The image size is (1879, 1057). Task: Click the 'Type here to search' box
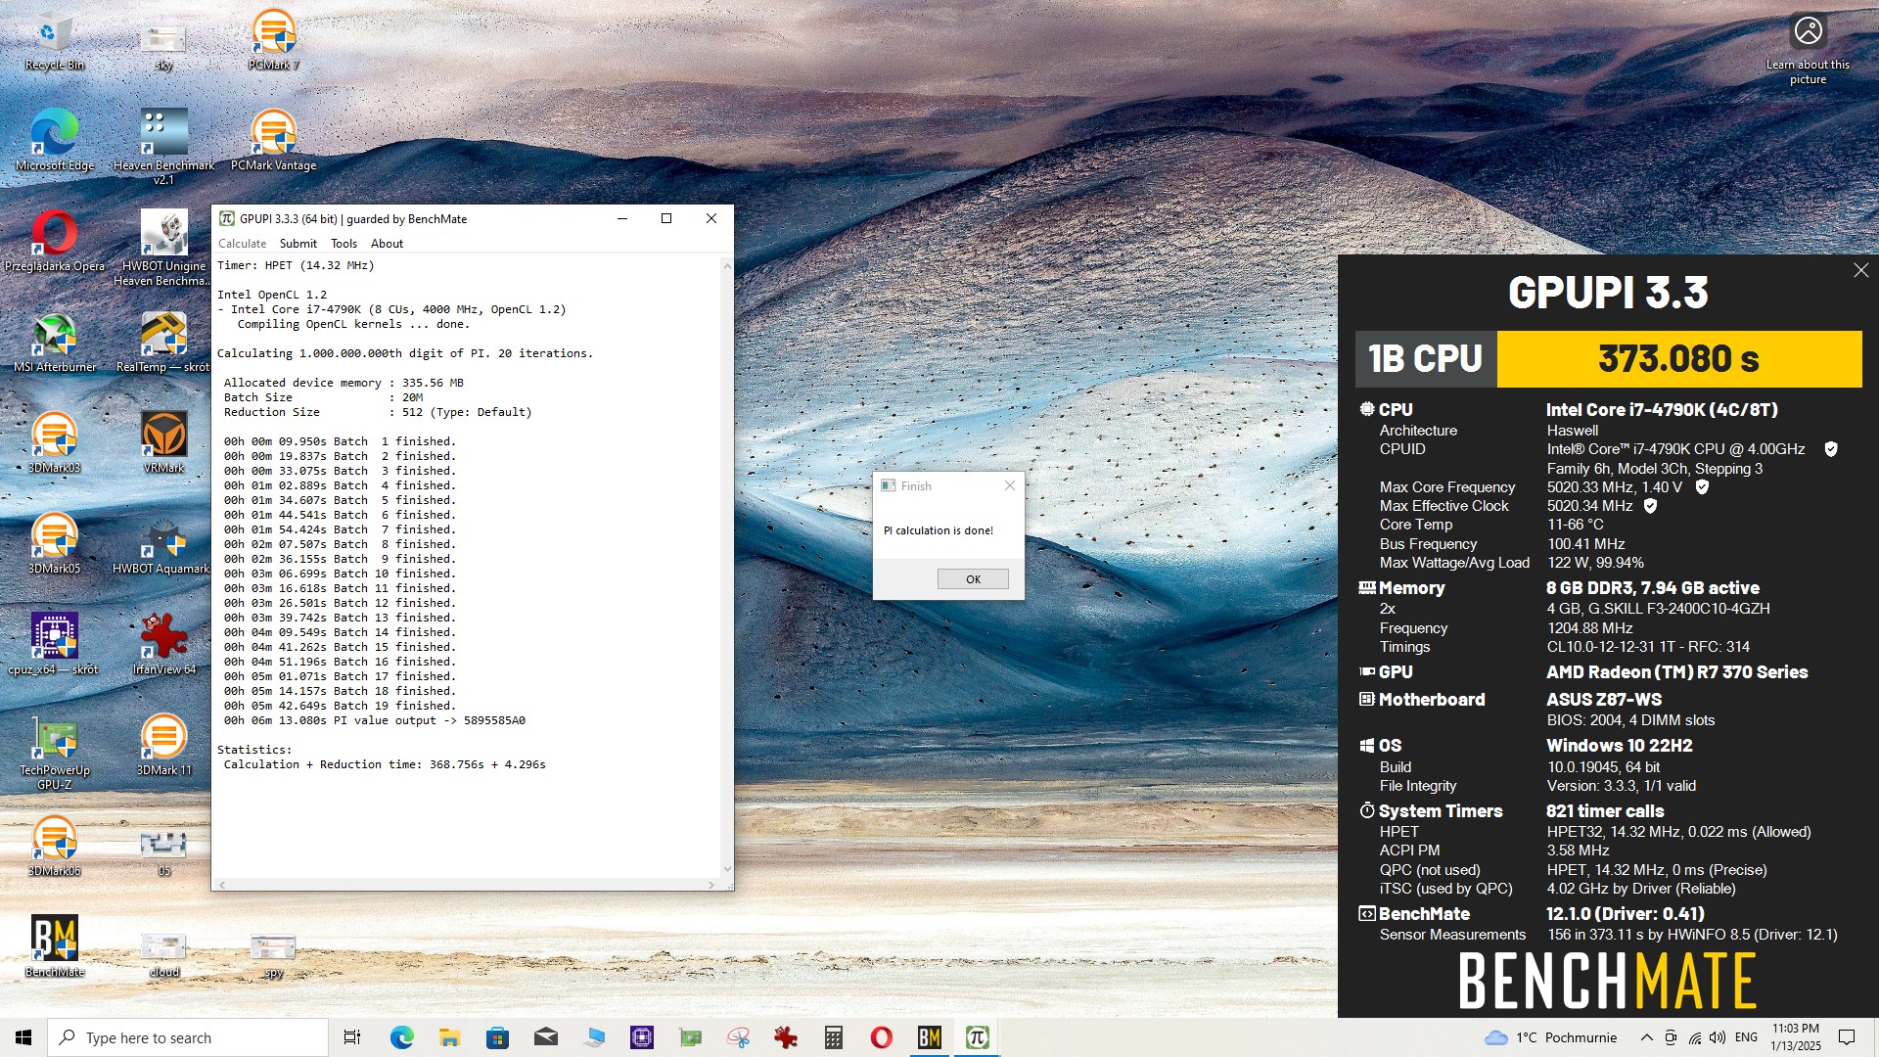[188, 1037]
